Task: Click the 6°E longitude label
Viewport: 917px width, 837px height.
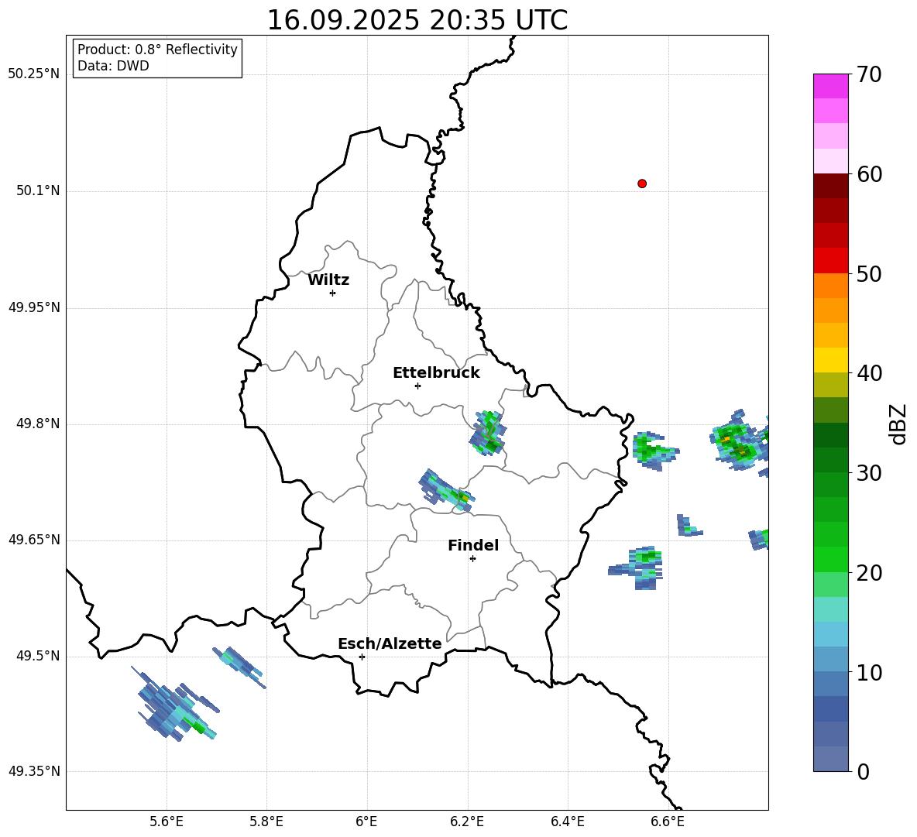Action: 366,822
